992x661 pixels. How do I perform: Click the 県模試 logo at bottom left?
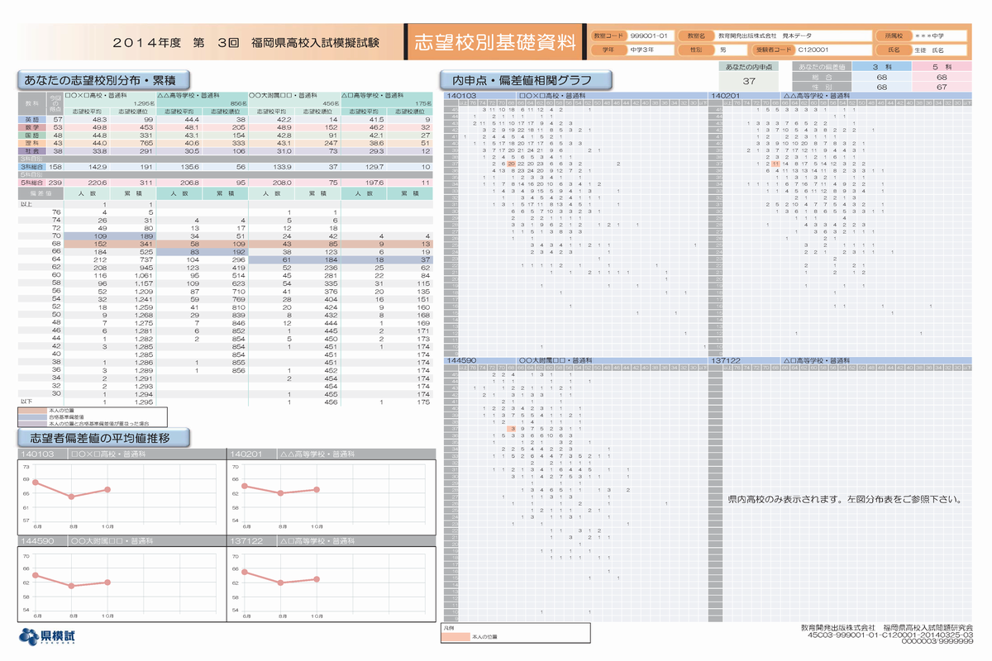(x=51, y=636)
